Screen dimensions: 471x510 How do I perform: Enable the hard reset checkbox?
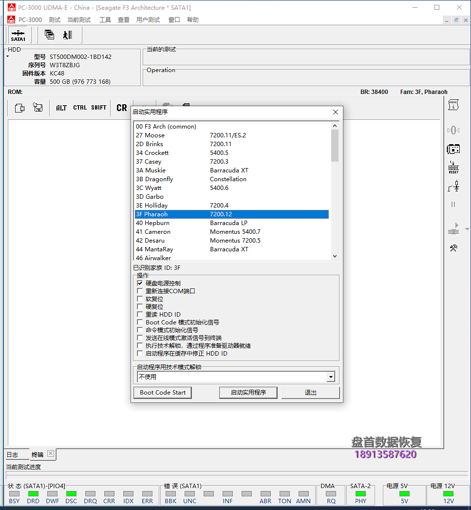point(140,306)
